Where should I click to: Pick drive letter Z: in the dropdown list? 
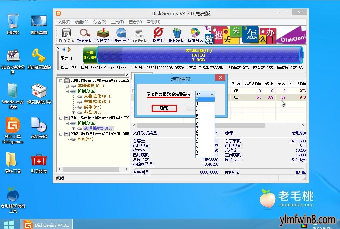pyautogui.click(x=198, y=156)
